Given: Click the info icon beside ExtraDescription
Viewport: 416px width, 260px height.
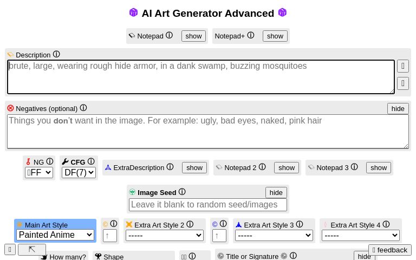Looking at the screenshot, I should point(170,167).
